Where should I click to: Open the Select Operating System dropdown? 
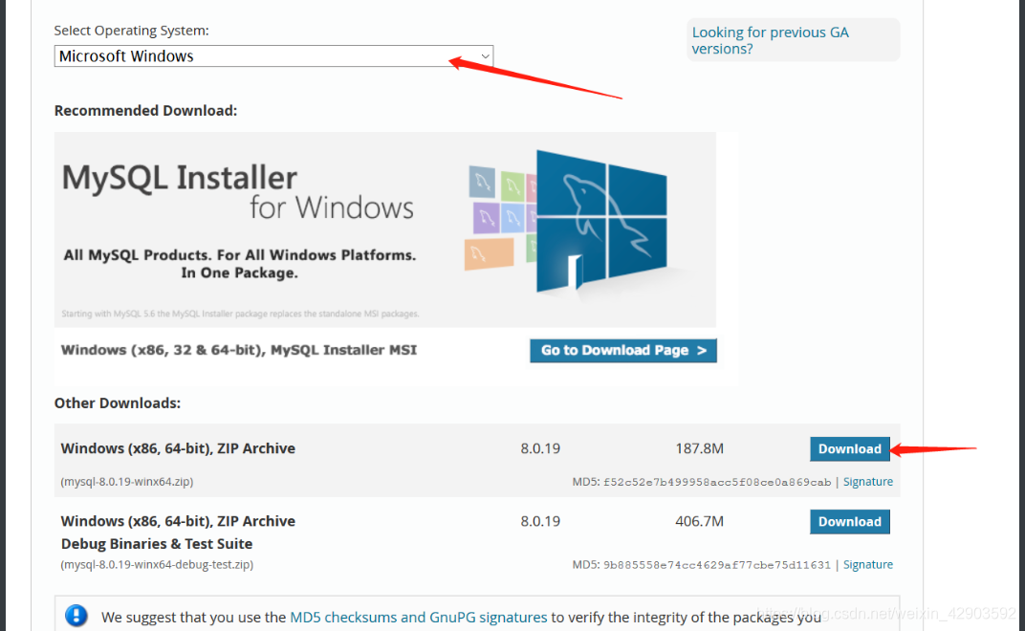point(273,56)
